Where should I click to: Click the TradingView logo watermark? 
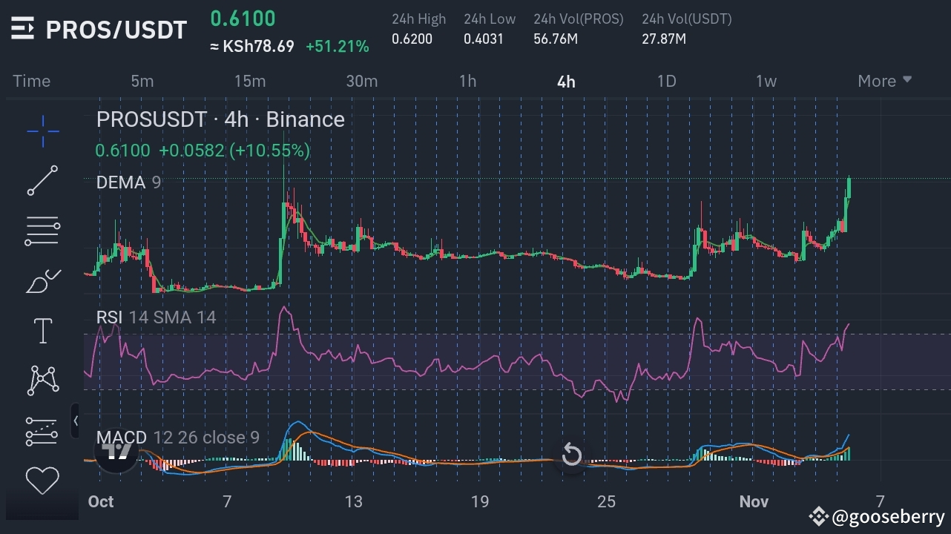tap(115, 454)
